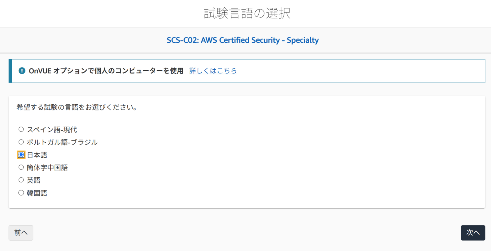Go back with the 前へ button
The image size is (491, 251).
point(21,233)
